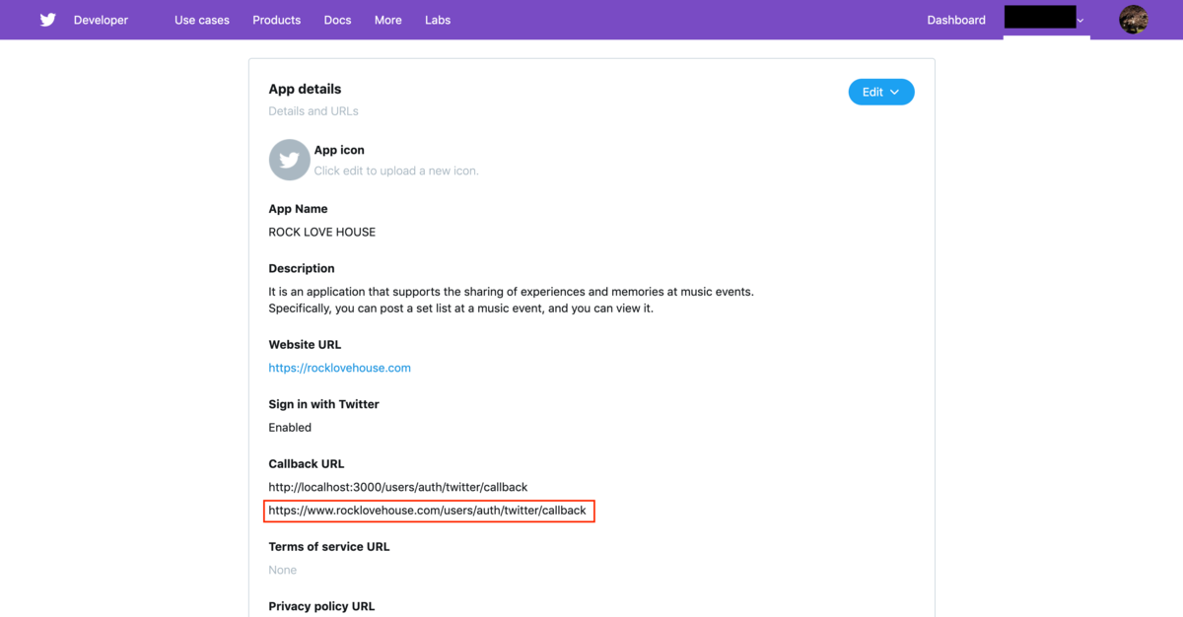The height and width of the screenshot is (617, 1183).
Task: Click the App details heading
Action: click(x=305, y=89)
